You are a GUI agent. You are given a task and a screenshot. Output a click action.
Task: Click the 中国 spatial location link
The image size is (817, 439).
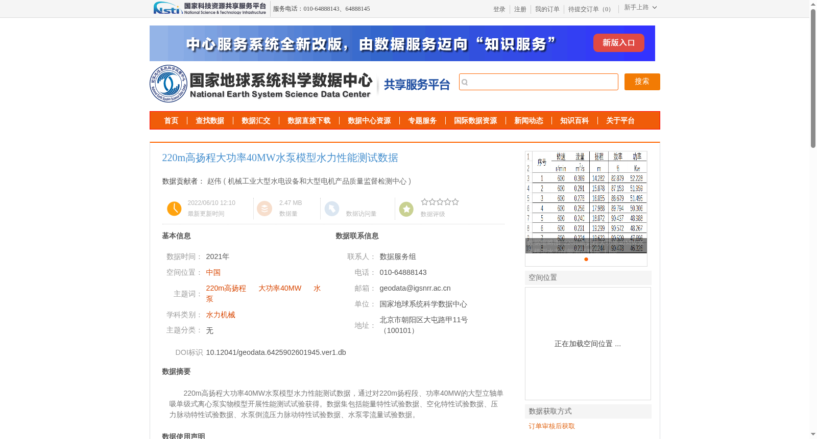click(213, 273)
